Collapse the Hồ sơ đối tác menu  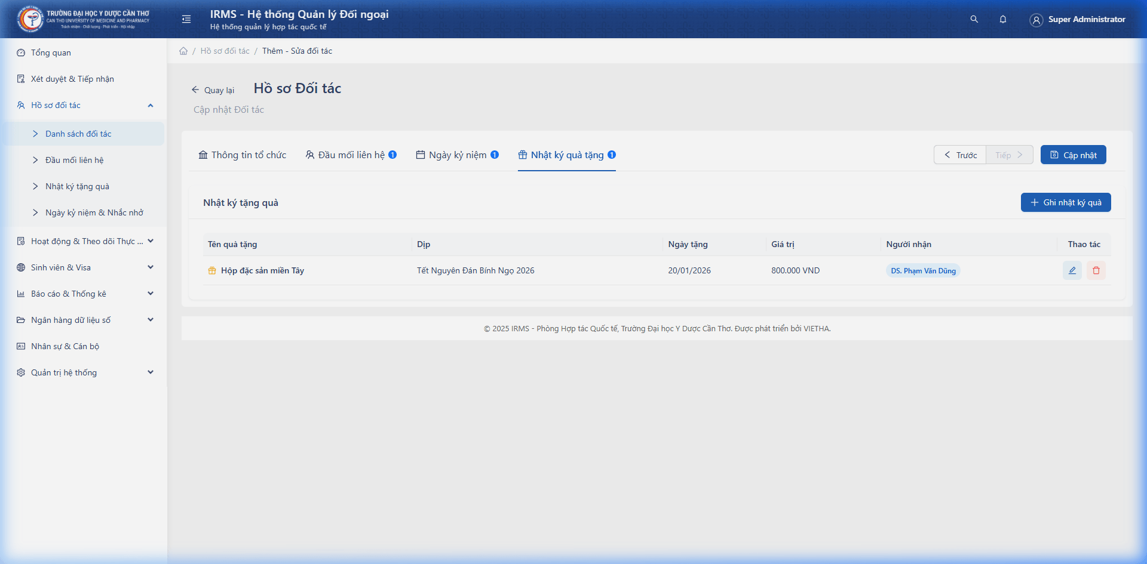point(150,106)
